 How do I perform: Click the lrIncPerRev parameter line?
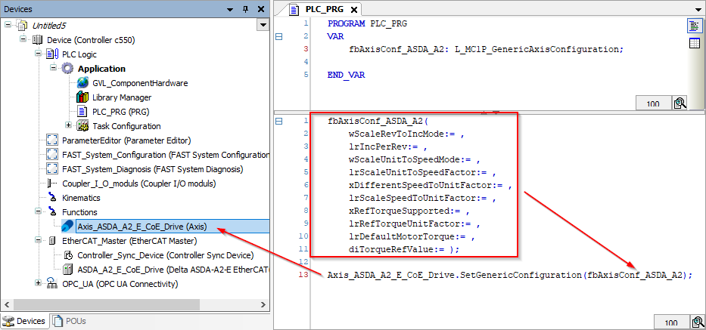[x=387, y=146]
